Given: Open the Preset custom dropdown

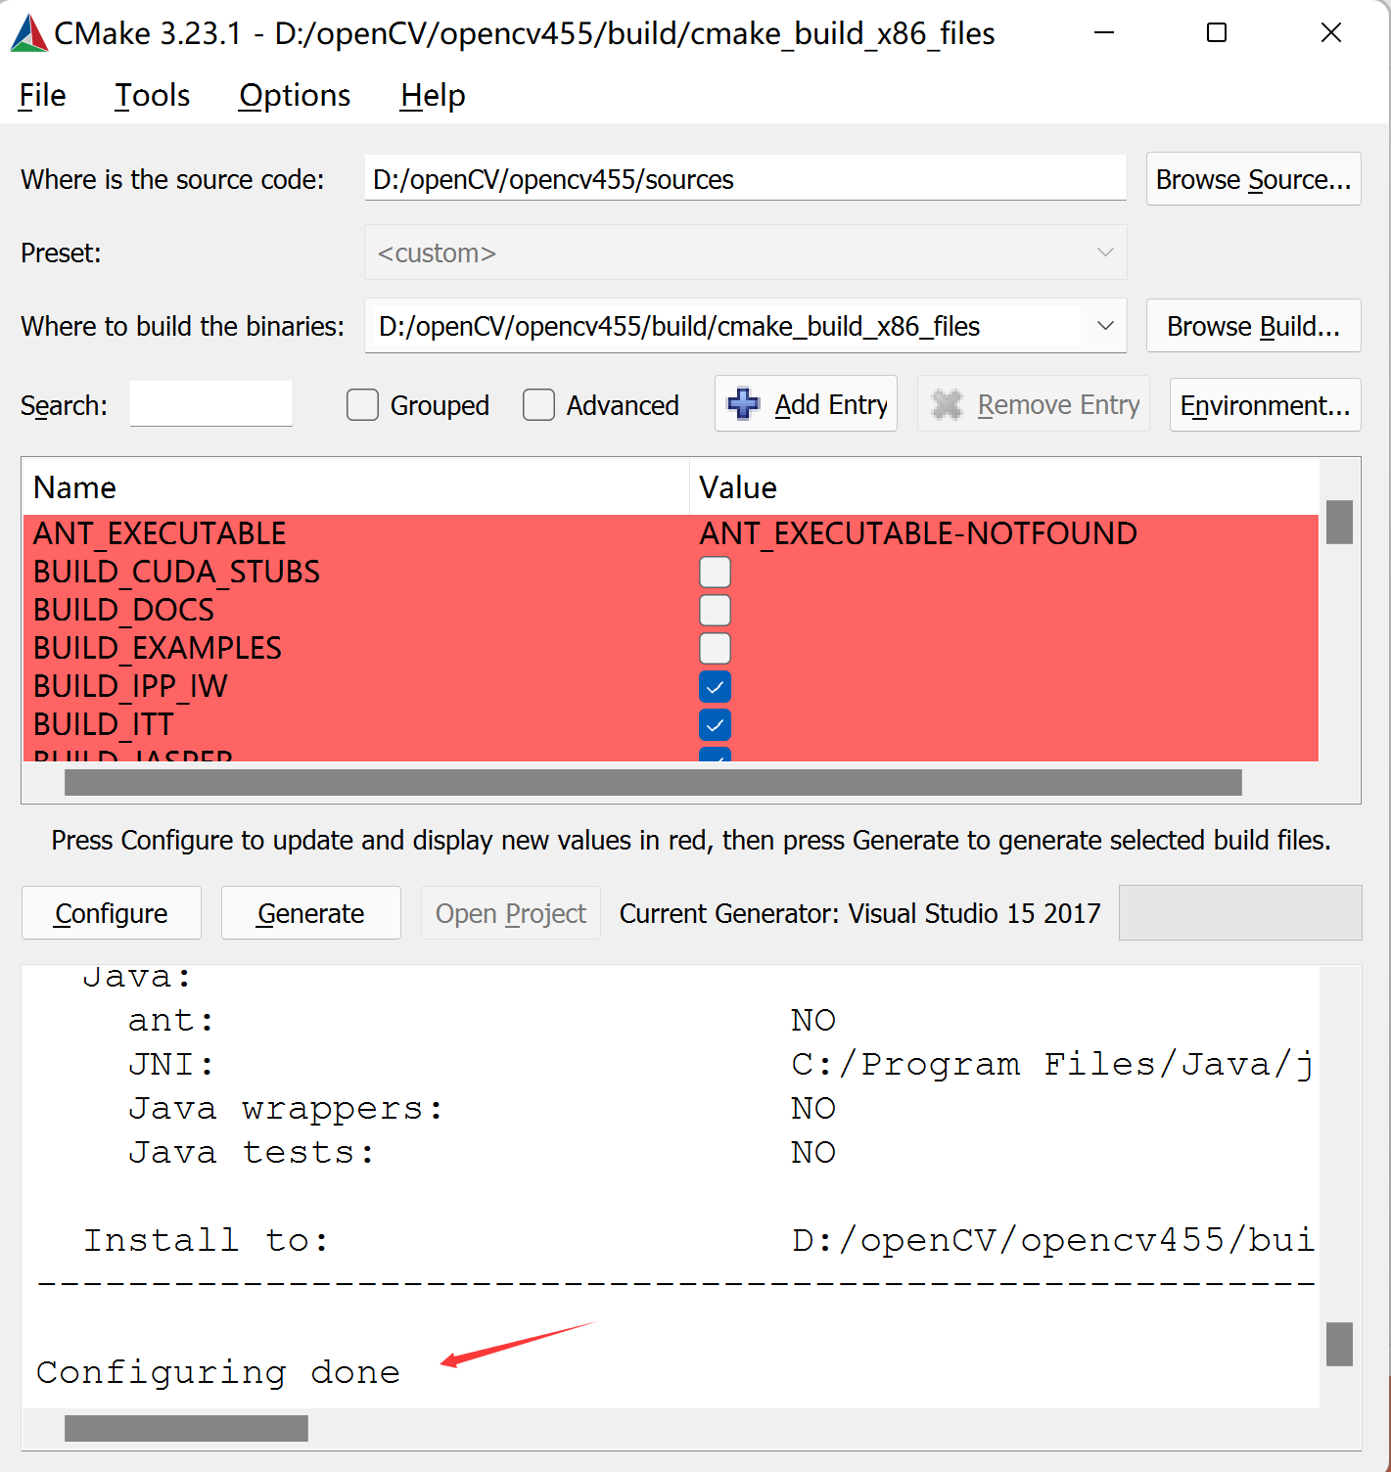Looking at the screenshot, I should tap(745, 253).
